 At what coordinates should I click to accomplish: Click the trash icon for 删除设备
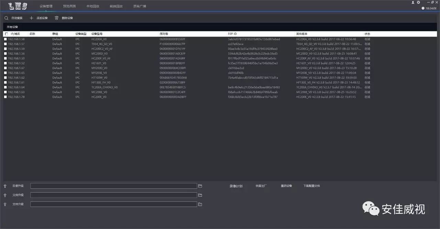coord(57,18)
